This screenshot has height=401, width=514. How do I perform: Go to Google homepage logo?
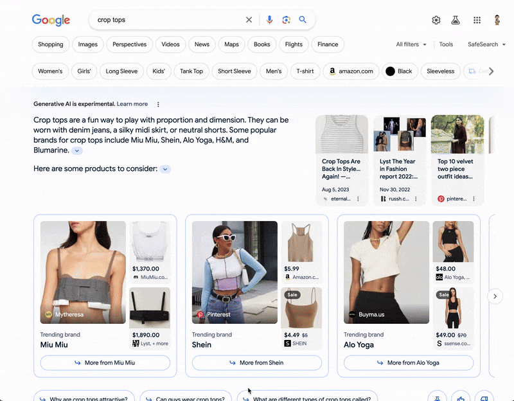[x=51, y=20]
